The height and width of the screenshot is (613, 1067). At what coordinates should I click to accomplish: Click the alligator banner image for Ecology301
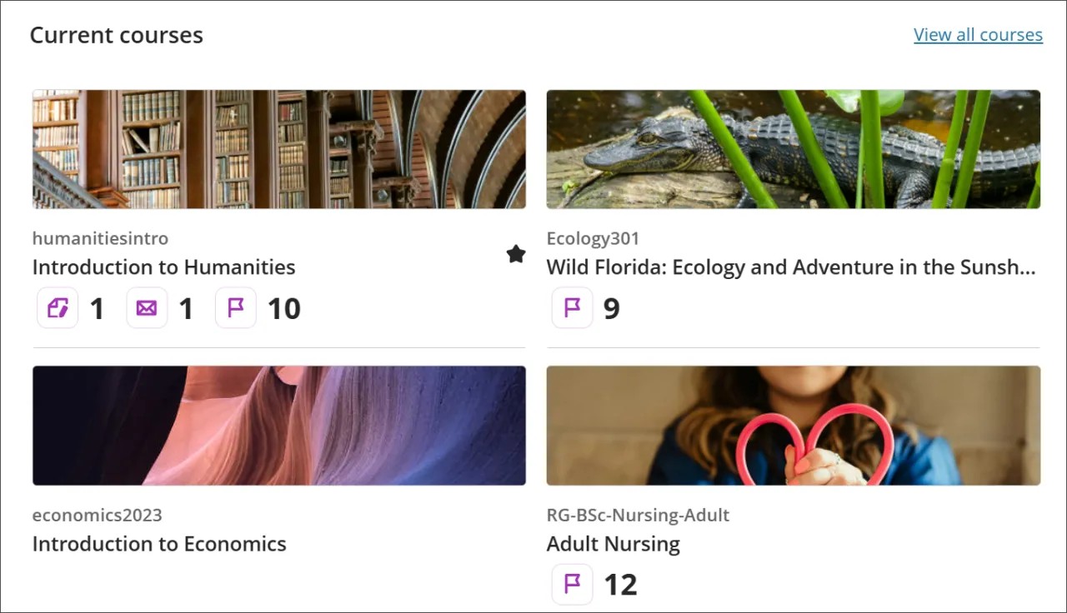pyautogui.click(x=793, y=148)
